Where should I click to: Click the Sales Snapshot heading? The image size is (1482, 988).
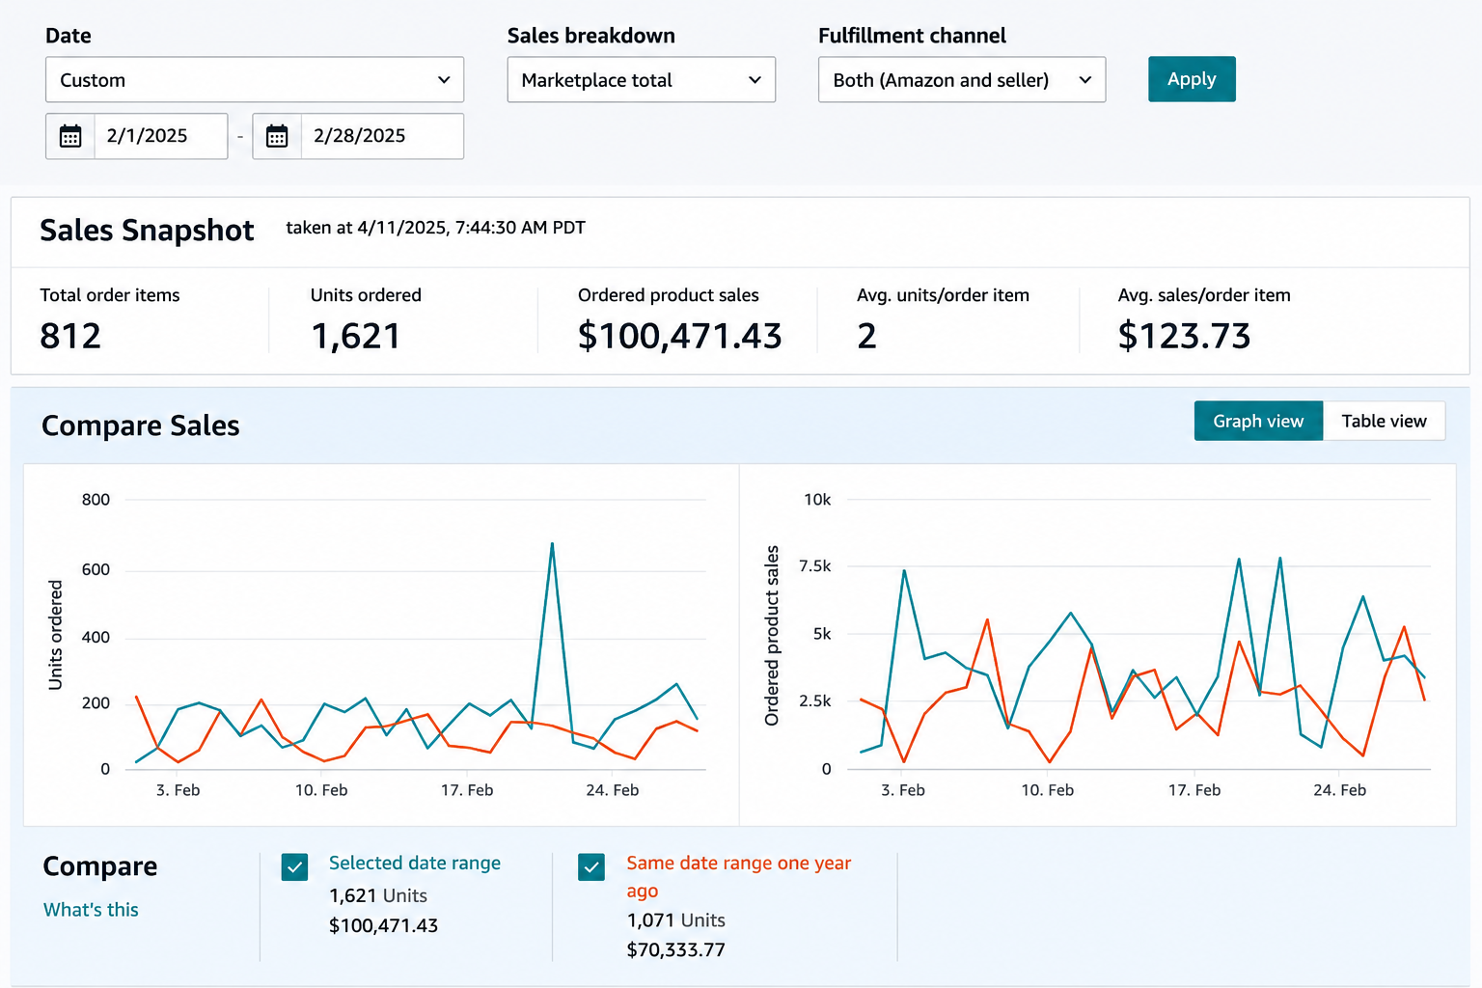click(147, 230)
